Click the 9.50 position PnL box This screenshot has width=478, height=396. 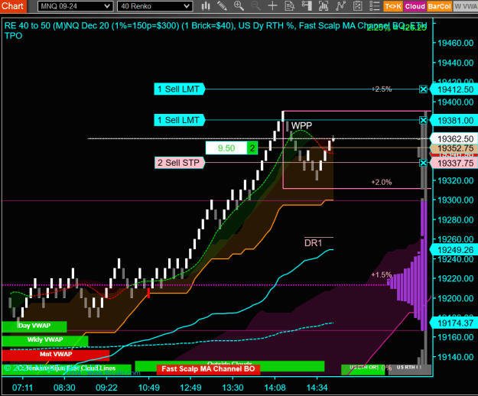226,148
